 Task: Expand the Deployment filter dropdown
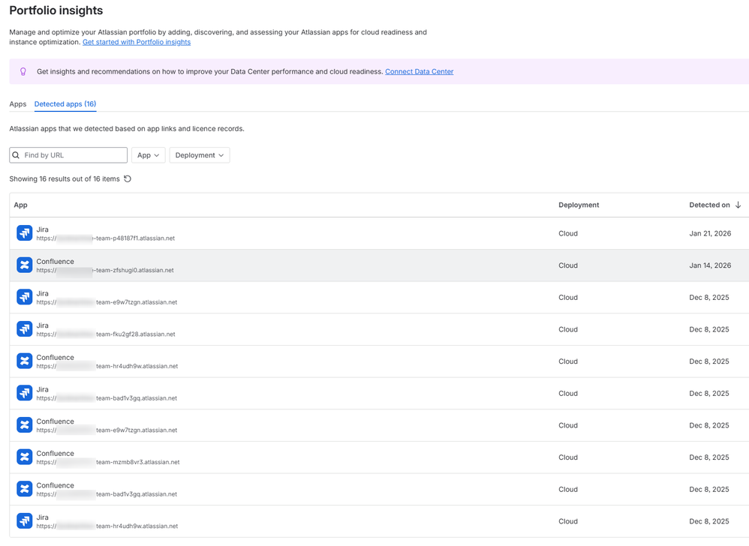(x=199, y=155)
